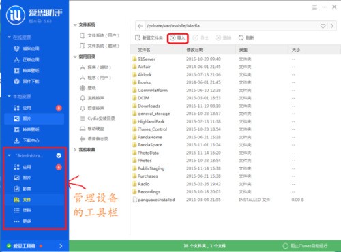Collapse the 本地资源 sidebar section
The width and height of the screenshot is (341, 252).
9,96
